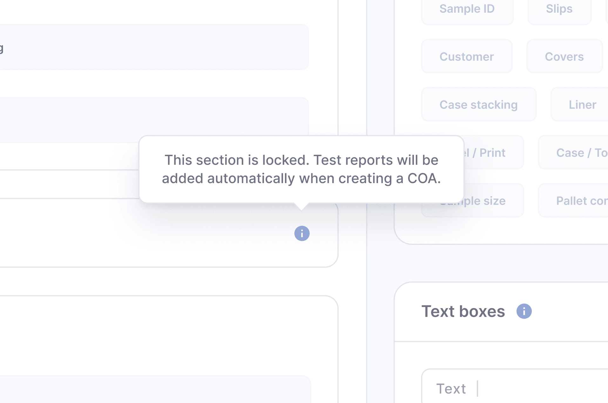The width and height of the screenshot is (608, 403).
Task: Select the Liner chip
Action: pyautogui.click(x=582, y=104)
